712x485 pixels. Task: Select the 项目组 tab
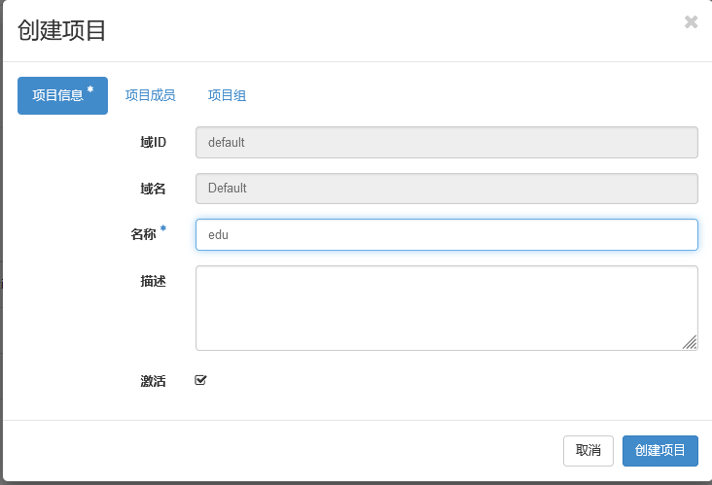pos(227,95)
